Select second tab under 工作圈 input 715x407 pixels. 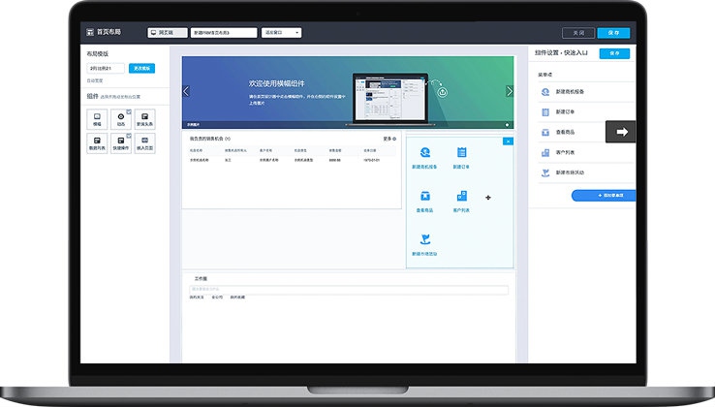(217, 297)
